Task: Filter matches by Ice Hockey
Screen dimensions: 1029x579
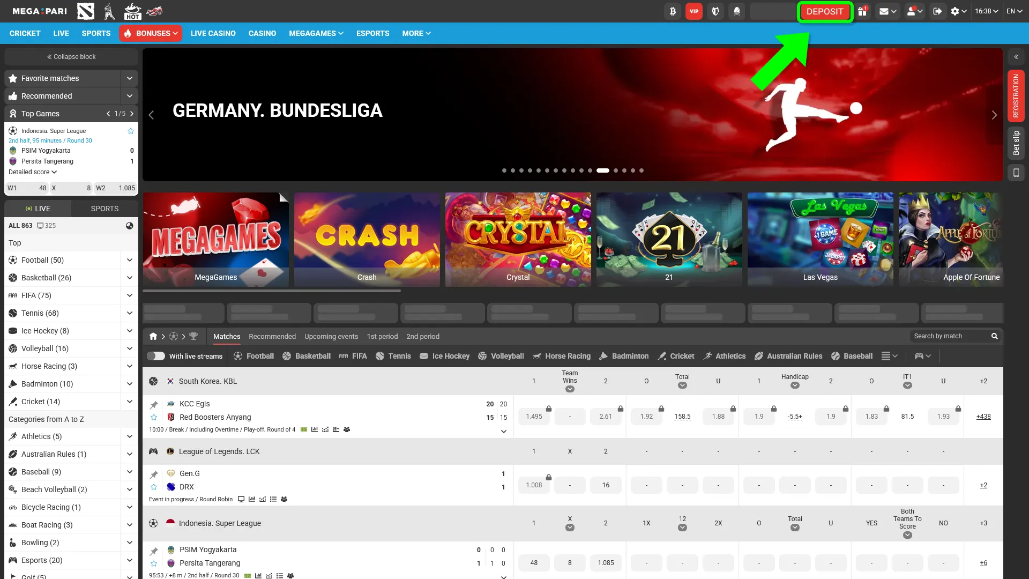Action: tap(444, 356)
